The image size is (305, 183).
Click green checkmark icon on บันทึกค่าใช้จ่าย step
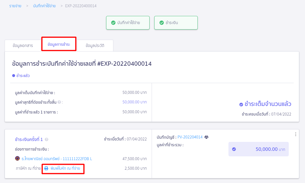(113, 23)
